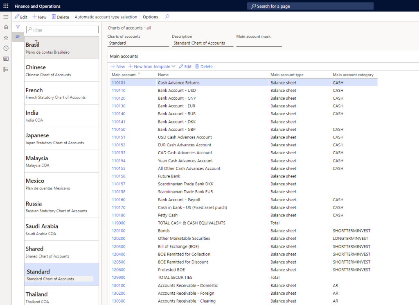The width and height of the screenshot is (419, 305).
Task: Click Automatic account type selection
Action: (x=106, y=17)
